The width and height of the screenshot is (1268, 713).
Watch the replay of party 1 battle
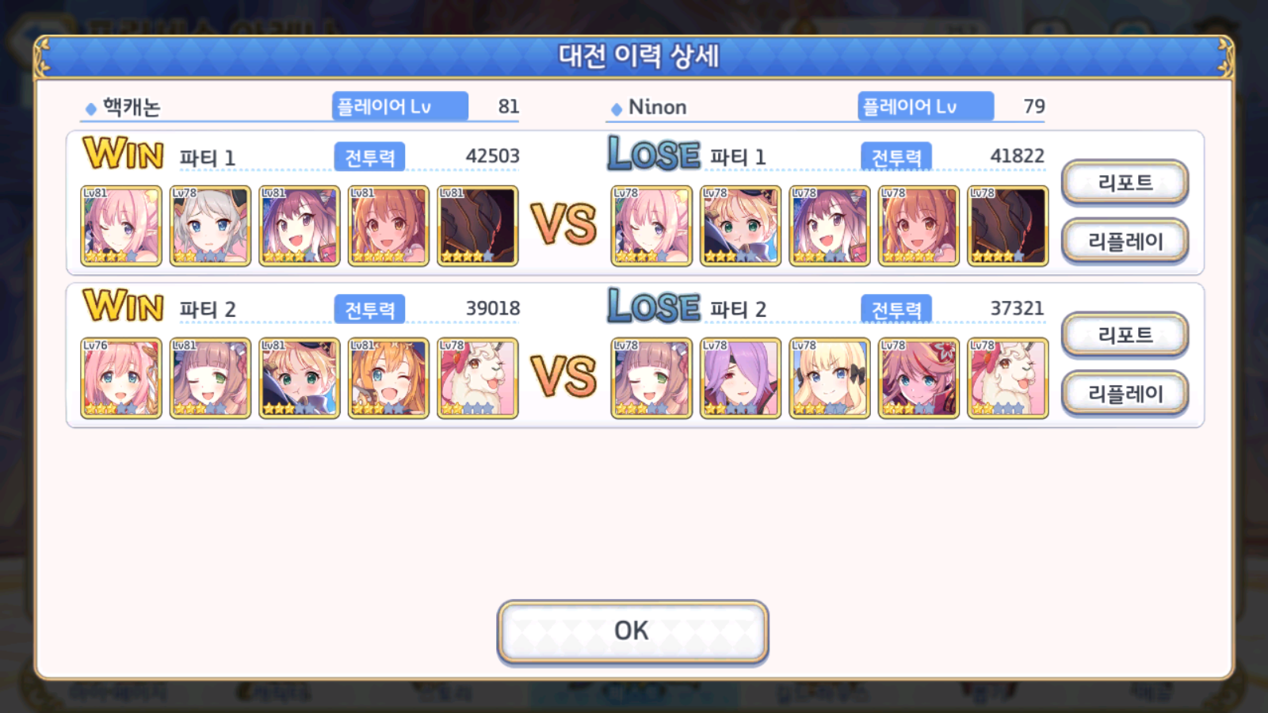[x=1125, y=241]
